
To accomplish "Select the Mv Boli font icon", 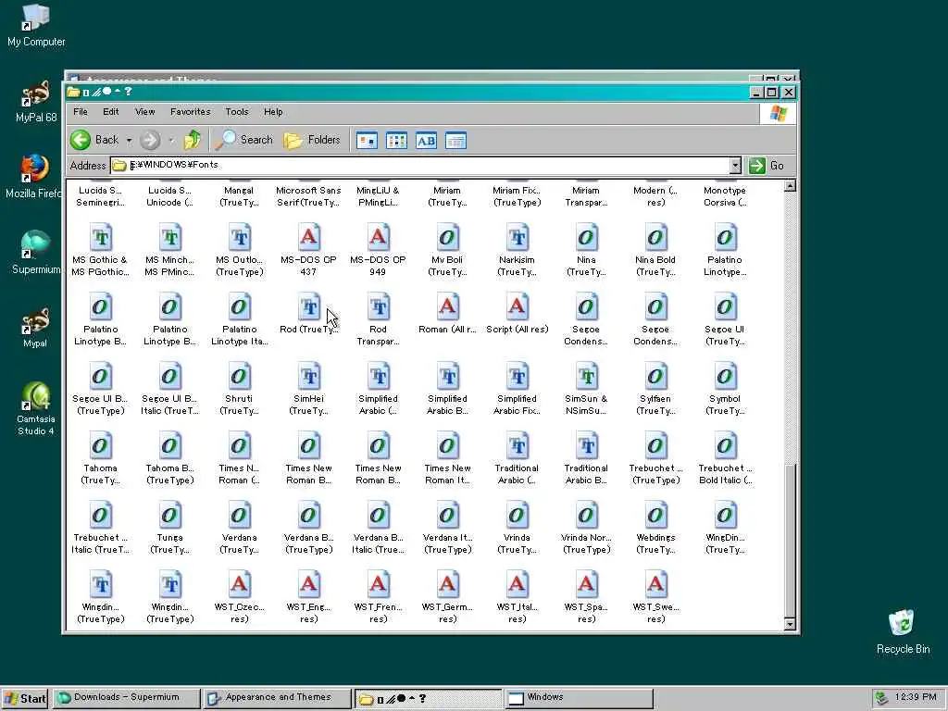I will click(x=447, y=238).
